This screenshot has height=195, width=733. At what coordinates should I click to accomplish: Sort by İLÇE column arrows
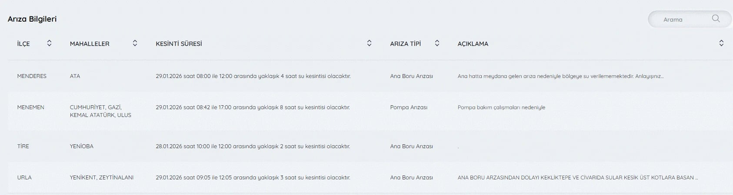(x=49, y=43)
